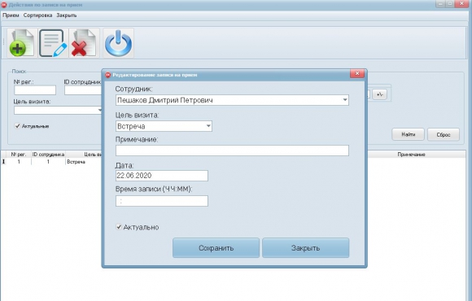Click the add new record icon with green plus
Screen dimensions: 472x301
pyautogui.click(x=22, y=43)
